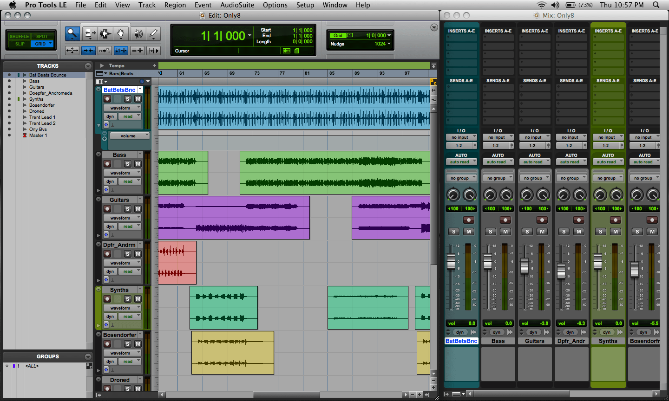
Task: Select the Zoomer tool in the Edit toolbar
Action: coord(72,33)
